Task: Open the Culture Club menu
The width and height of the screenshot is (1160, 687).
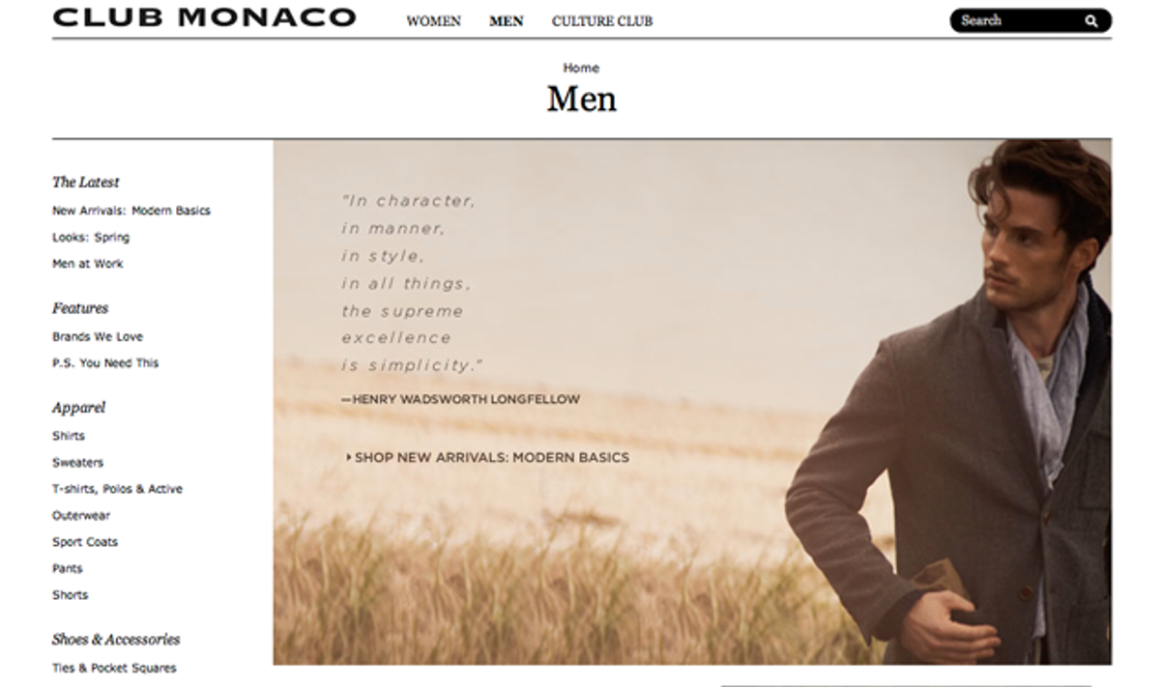Action: click(x=602, y=20)
